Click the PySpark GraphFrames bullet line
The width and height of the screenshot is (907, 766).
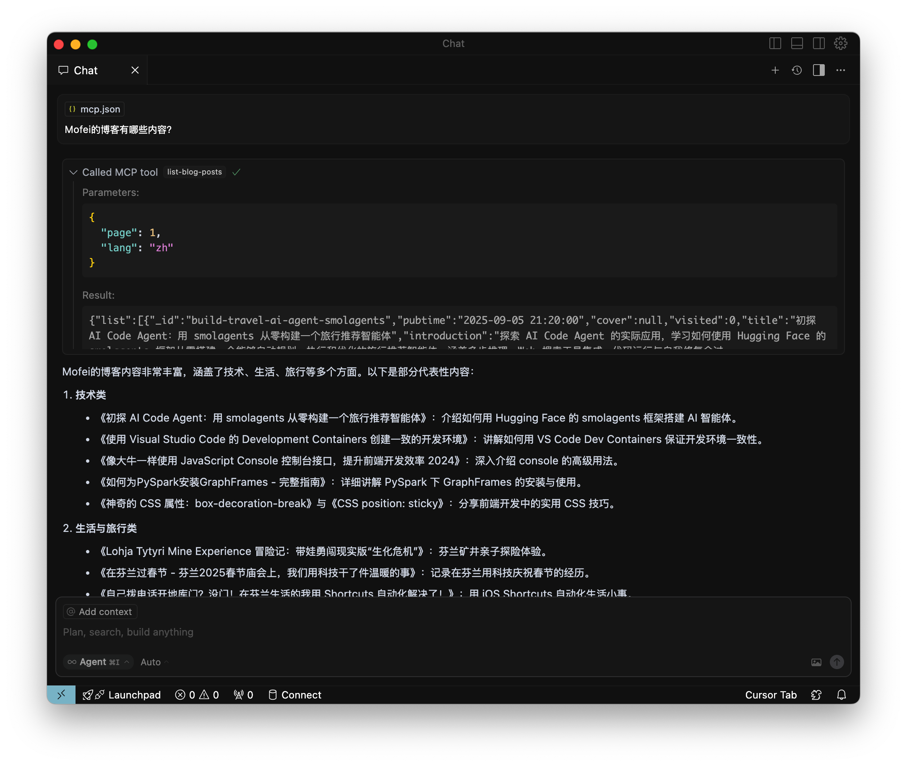coord(341,482)
